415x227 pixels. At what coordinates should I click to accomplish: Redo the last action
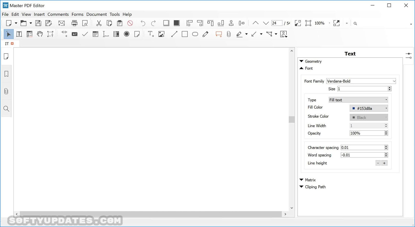pyautogui.click(x=153, y=23)
